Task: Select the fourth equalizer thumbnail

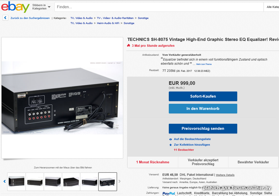Action: (x=71, y=182)
